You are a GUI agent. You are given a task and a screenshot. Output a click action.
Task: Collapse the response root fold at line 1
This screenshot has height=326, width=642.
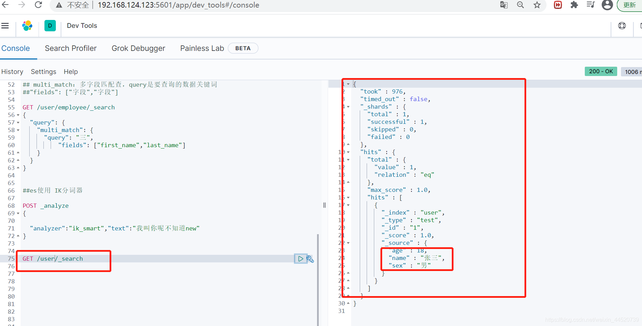coord(348,84)
